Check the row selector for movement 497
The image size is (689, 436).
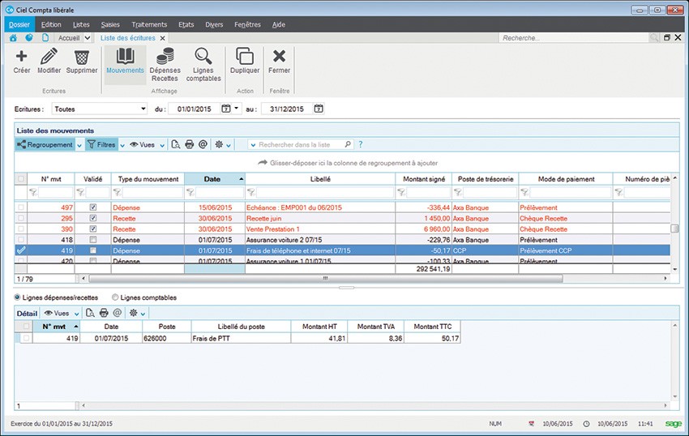[x=20, y=207]
